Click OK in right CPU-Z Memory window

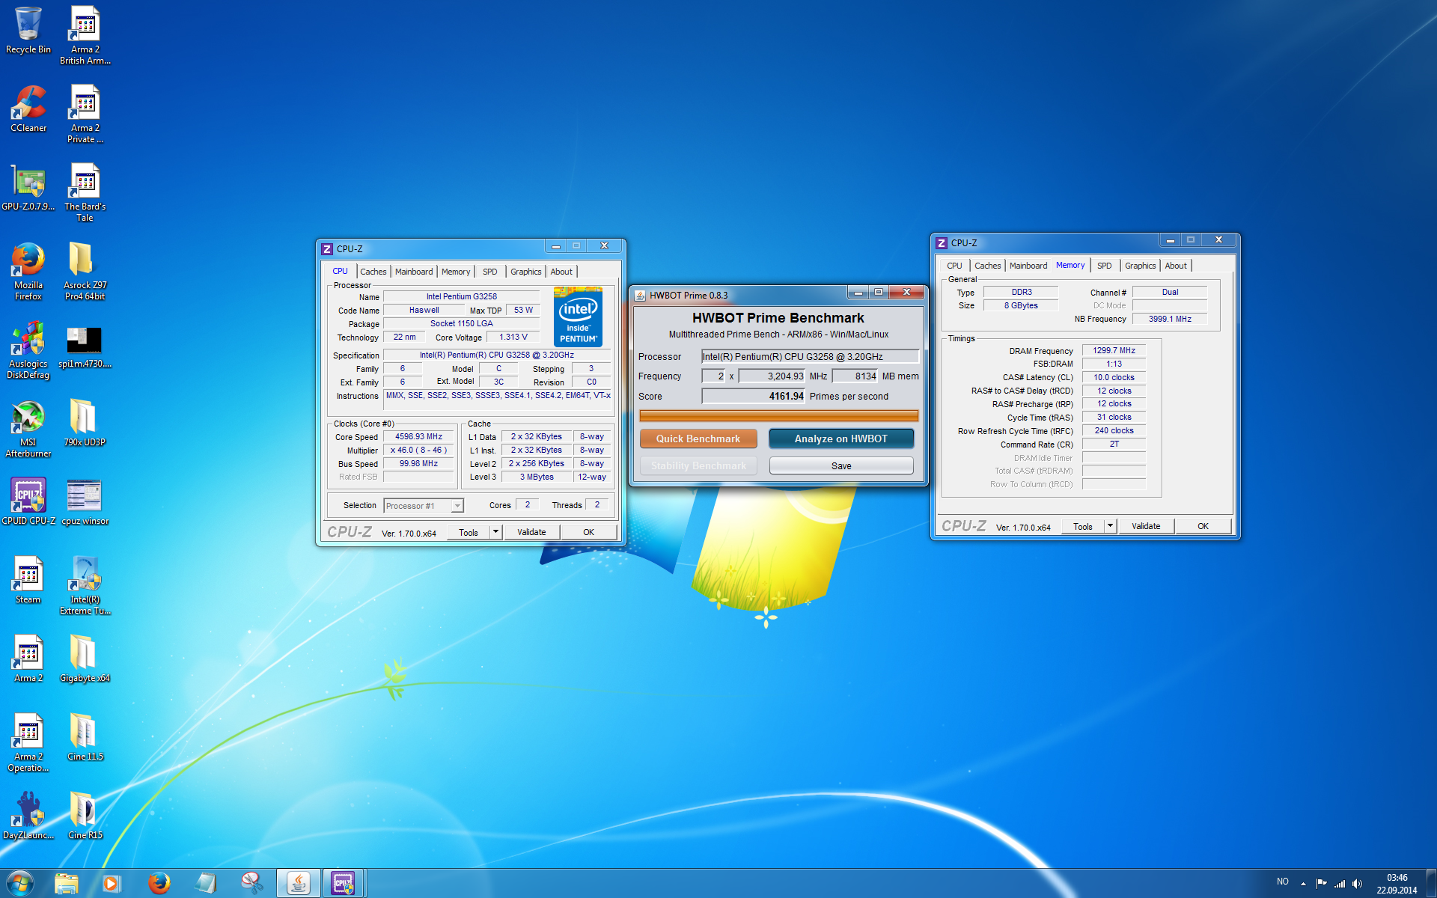click(1203, 526)
